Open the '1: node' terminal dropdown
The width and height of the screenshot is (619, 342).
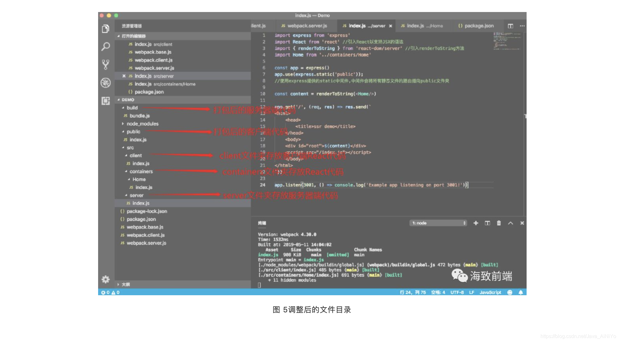pyautogui.click(x=438, y=223)
